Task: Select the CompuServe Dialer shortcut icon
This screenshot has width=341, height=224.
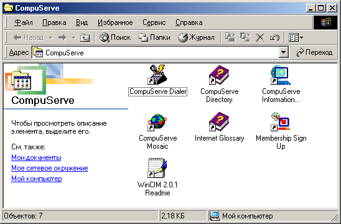Action: click(157, 75)
